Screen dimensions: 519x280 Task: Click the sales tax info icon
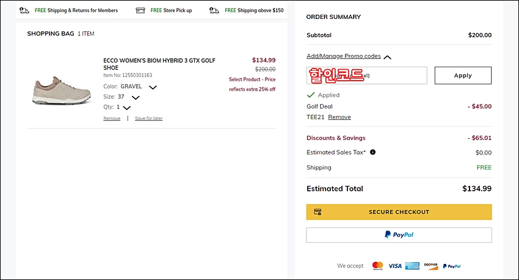372,152
